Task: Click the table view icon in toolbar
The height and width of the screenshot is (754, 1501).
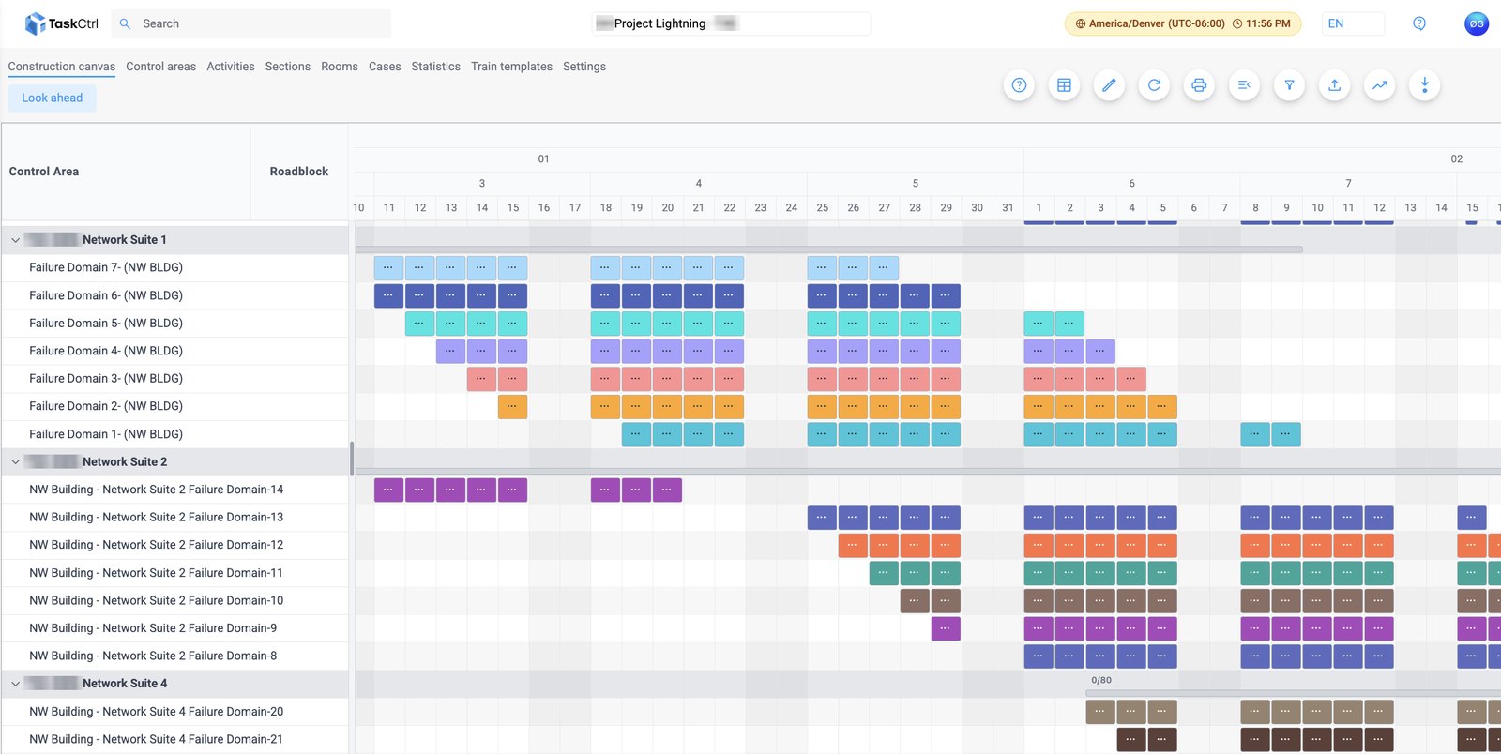Action: pos(1064,85)
